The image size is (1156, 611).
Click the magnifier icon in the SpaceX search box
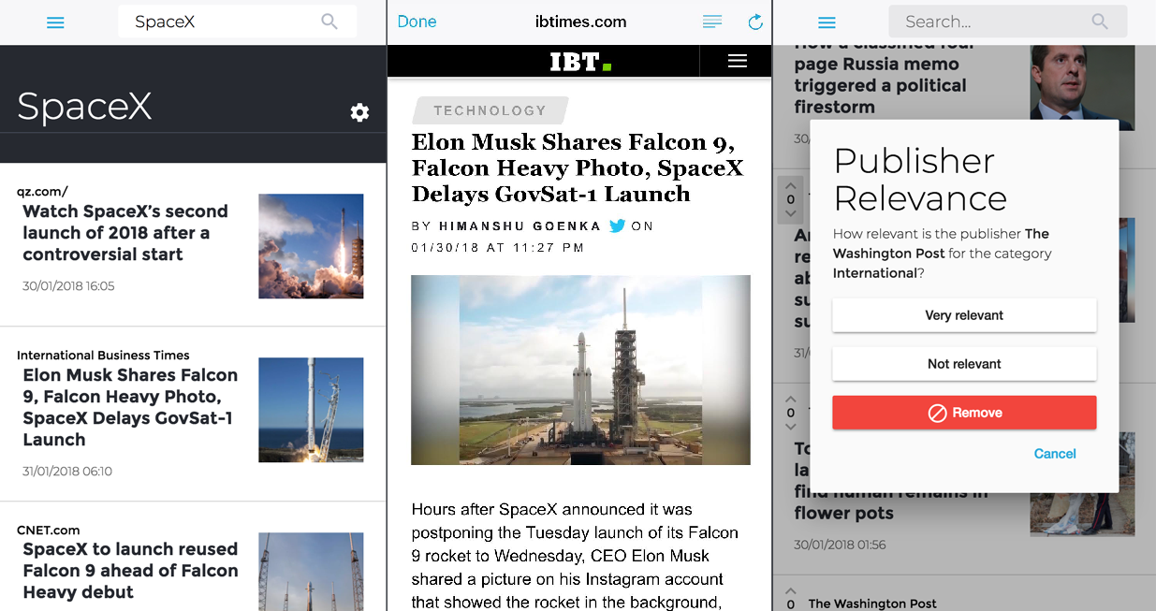(x=329, y=22)
